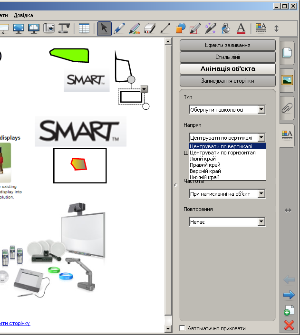
Task: Click the resize handle of selected rectangle
Action: [146, 106]
